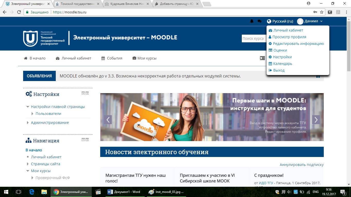This screenshot has height=197, width=351.
Task: Hide the Настройки block with minus icon
Action: (83, 93)
